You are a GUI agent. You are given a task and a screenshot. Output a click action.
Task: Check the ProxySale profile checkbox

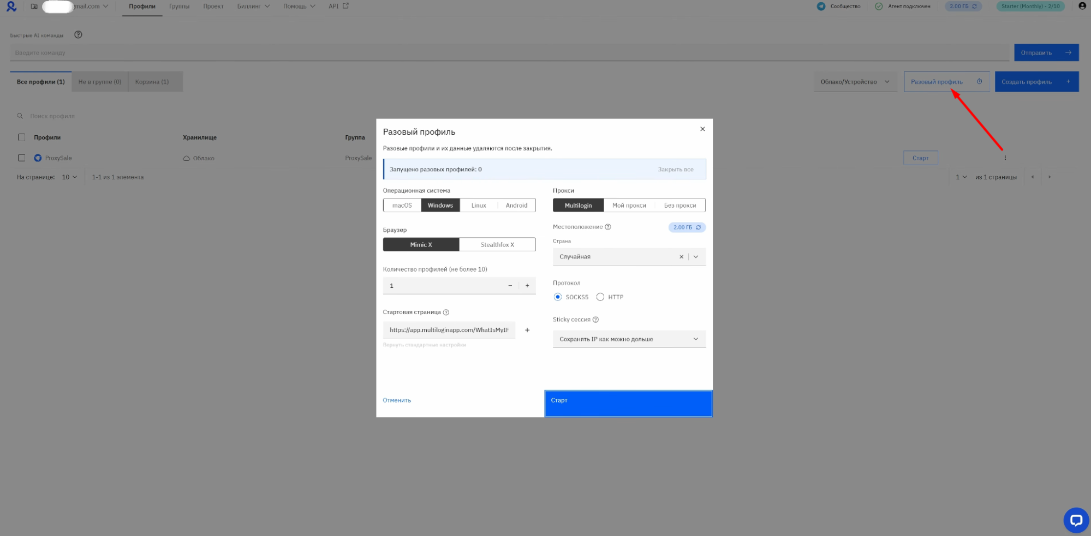(21, 158)
